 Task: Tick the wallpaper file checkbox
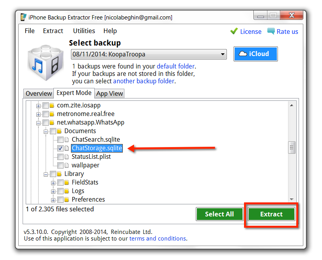point(60,165)
